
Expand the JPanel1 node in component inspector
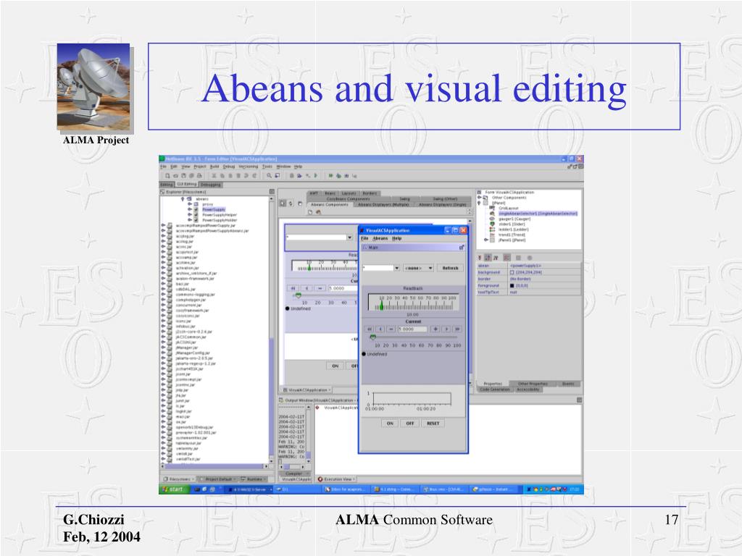[x=486, y=240]
